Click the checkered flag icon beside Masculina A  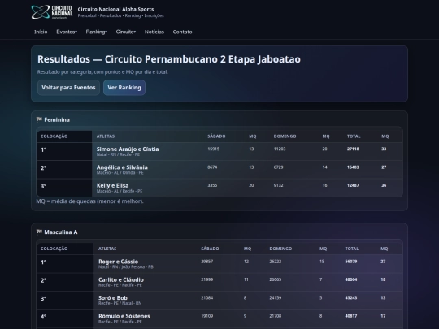(39, 232)
